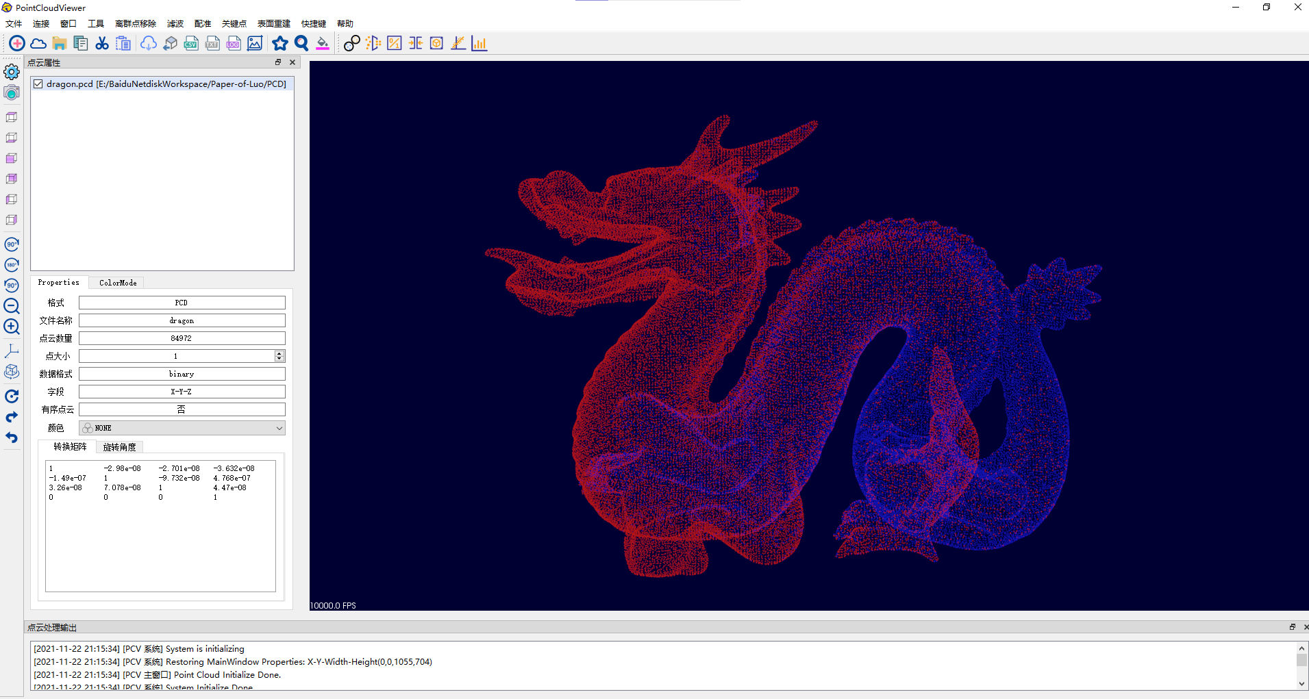Switch to the ColorMode tab
The width and height of the screenshot is (1309, 699).
tap(118, 283)
